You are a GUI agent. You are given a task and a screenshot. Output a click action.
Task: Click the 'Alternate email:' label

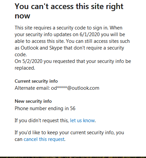(32, 88)
